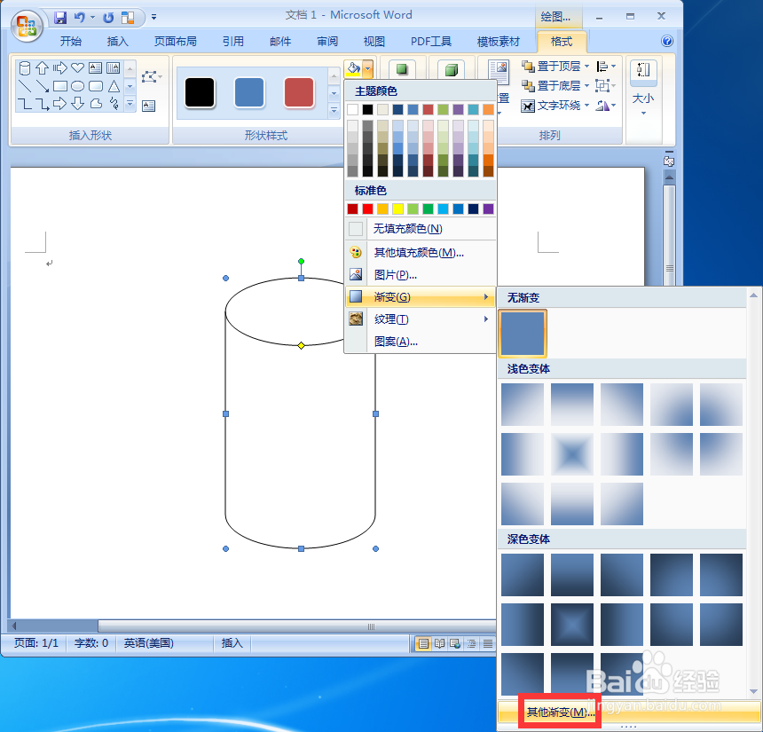Undo the last action
The image size is (763, 732).
tap(79, 18)
